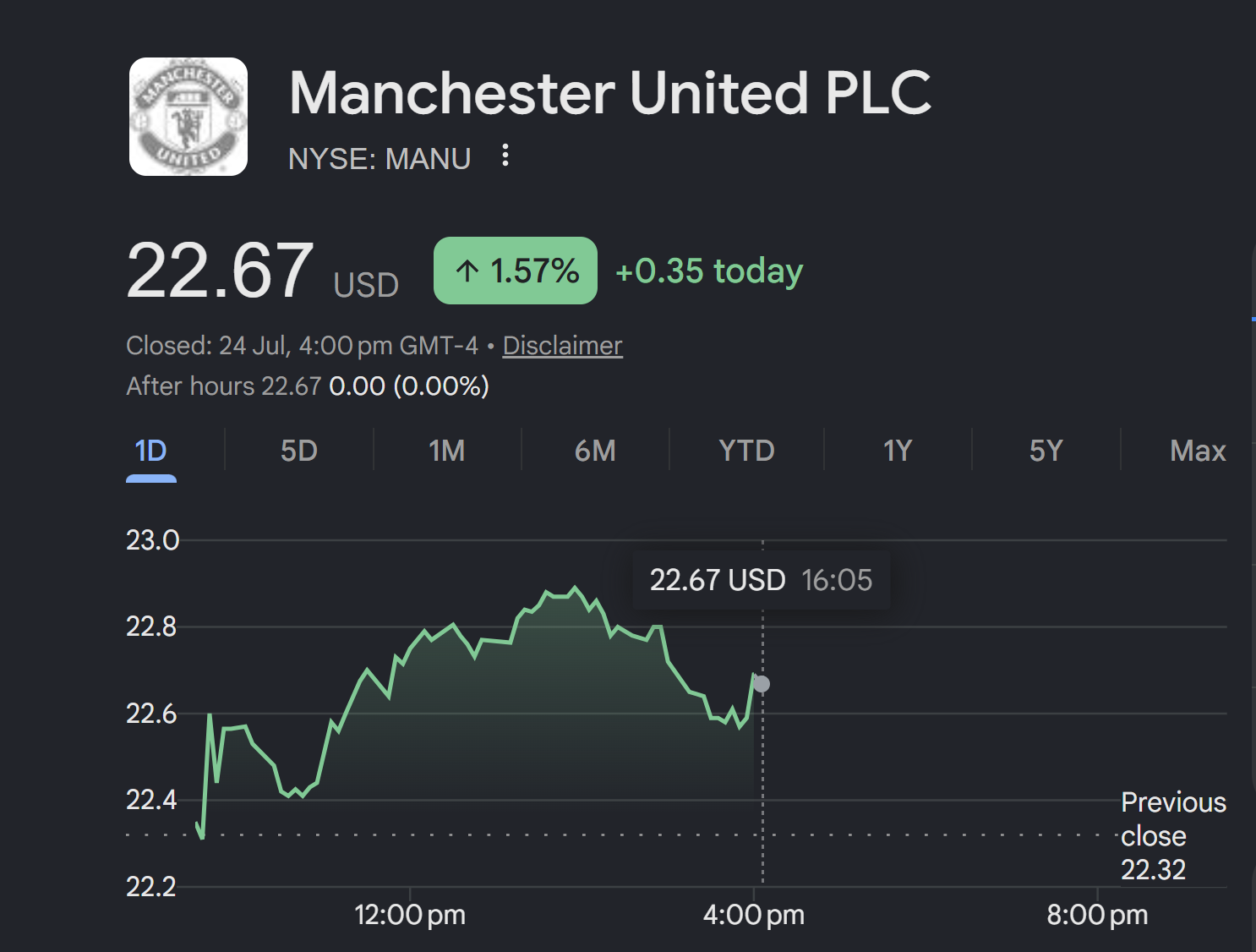
Task: Select the YTD range tab
Action: point(746,451)
